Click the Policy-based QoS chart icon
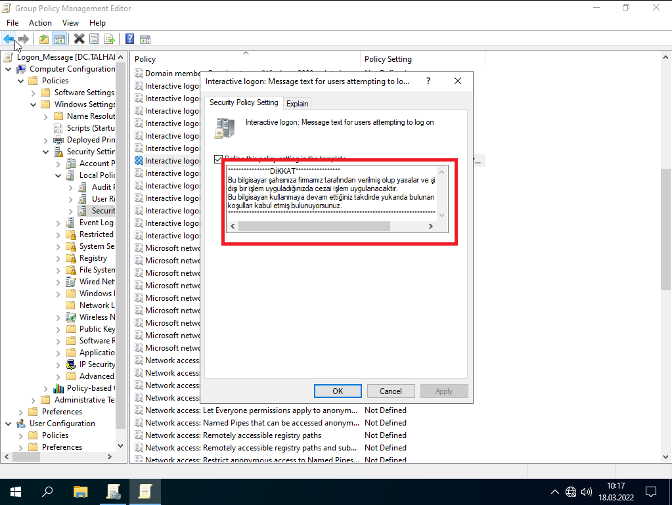 tap(58, 388)
